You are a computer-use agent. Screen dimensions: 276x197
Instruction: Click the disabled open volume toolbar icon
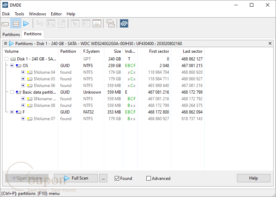tap(40, 23)
